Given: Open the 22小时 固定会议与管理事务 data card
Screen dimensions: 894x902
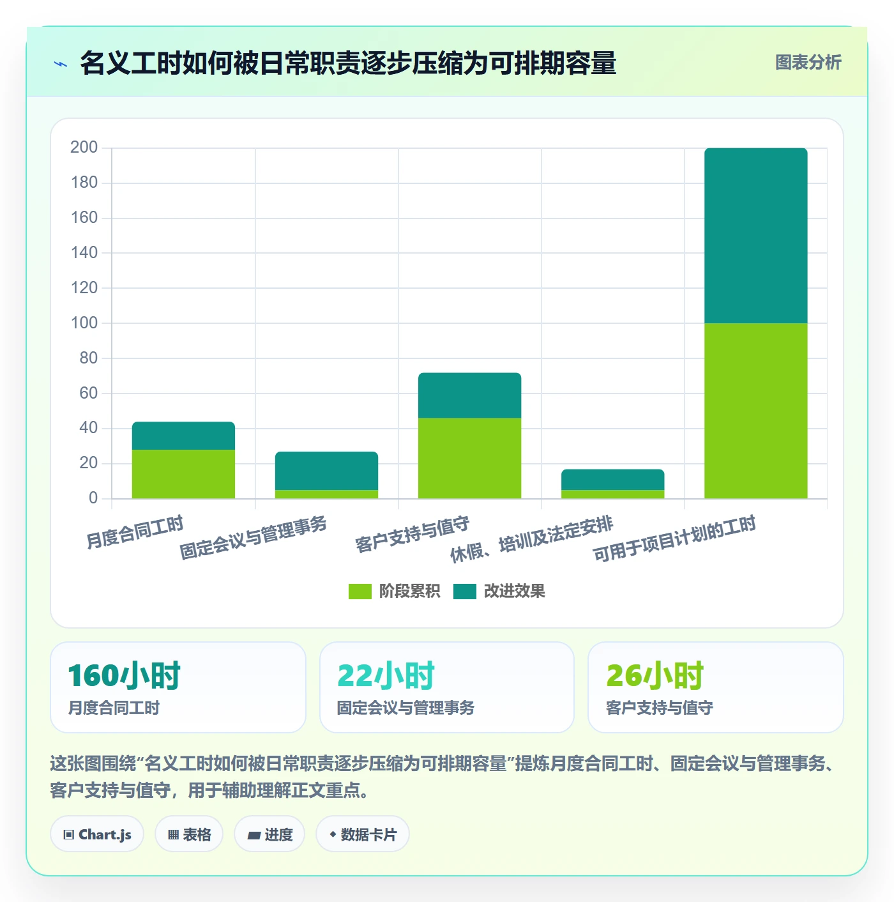Looking at the screenshot, I should tap(447, 687).
